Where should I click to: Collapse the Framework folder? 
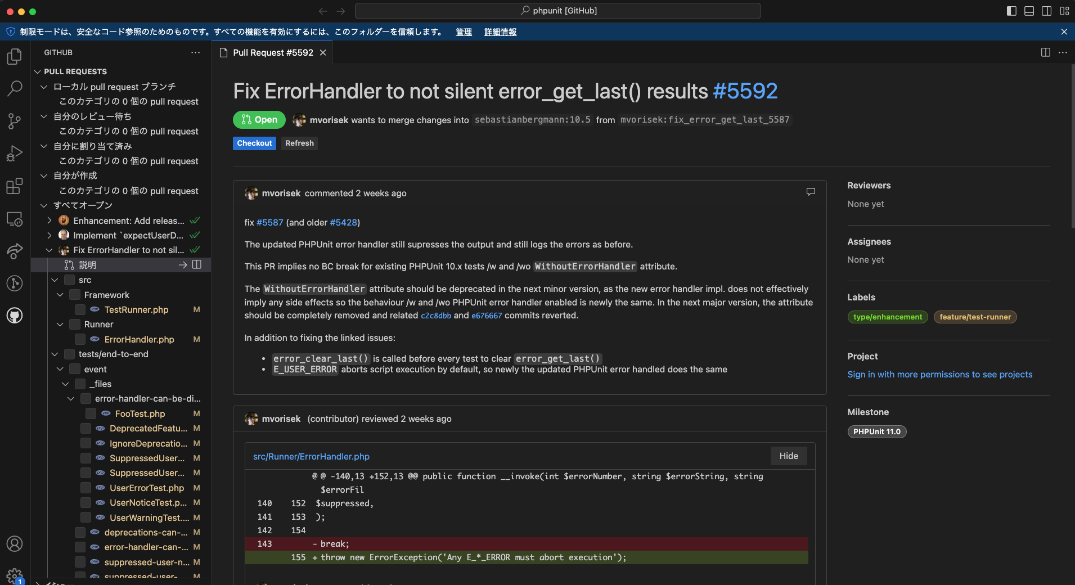60,294
